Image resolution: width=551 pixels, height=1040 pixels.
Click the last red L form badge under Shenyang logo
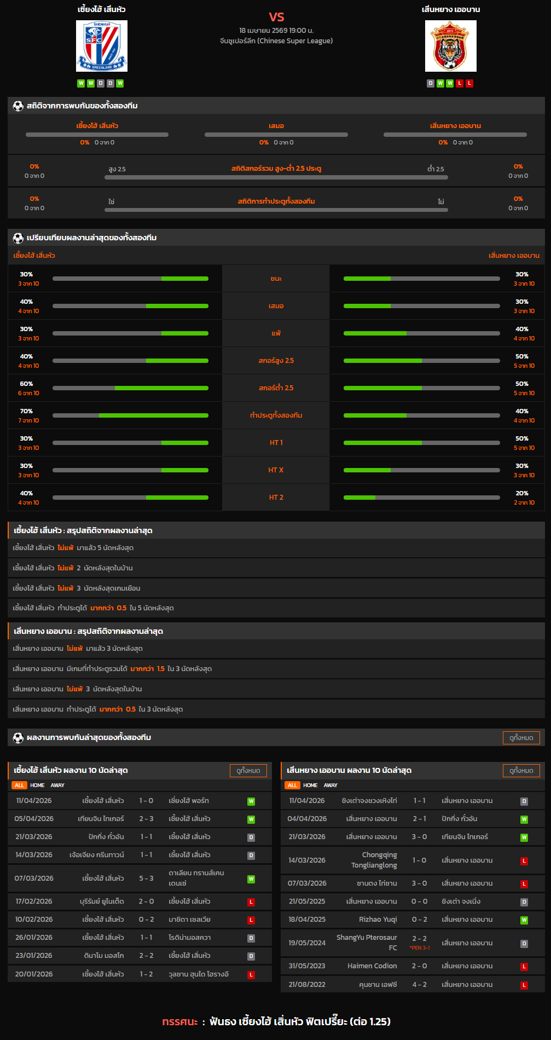click(469, 83)
